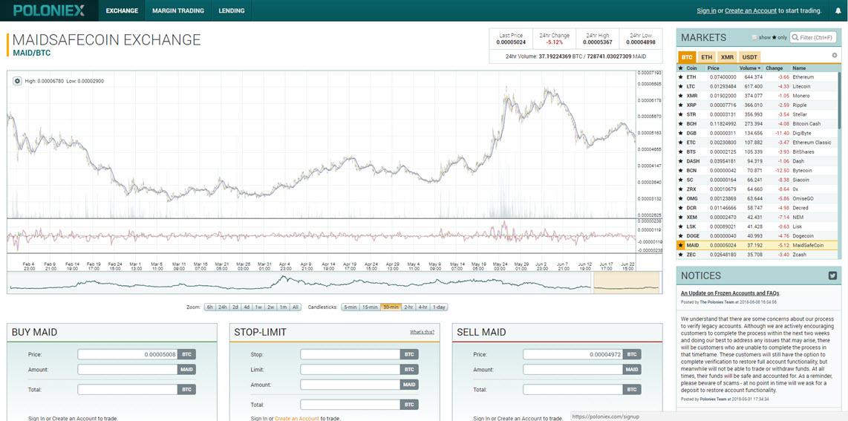848x421 pixels.
Task: Select the Zcash ZEC market row
Action: pyautogui.click(x=757, y=255)
